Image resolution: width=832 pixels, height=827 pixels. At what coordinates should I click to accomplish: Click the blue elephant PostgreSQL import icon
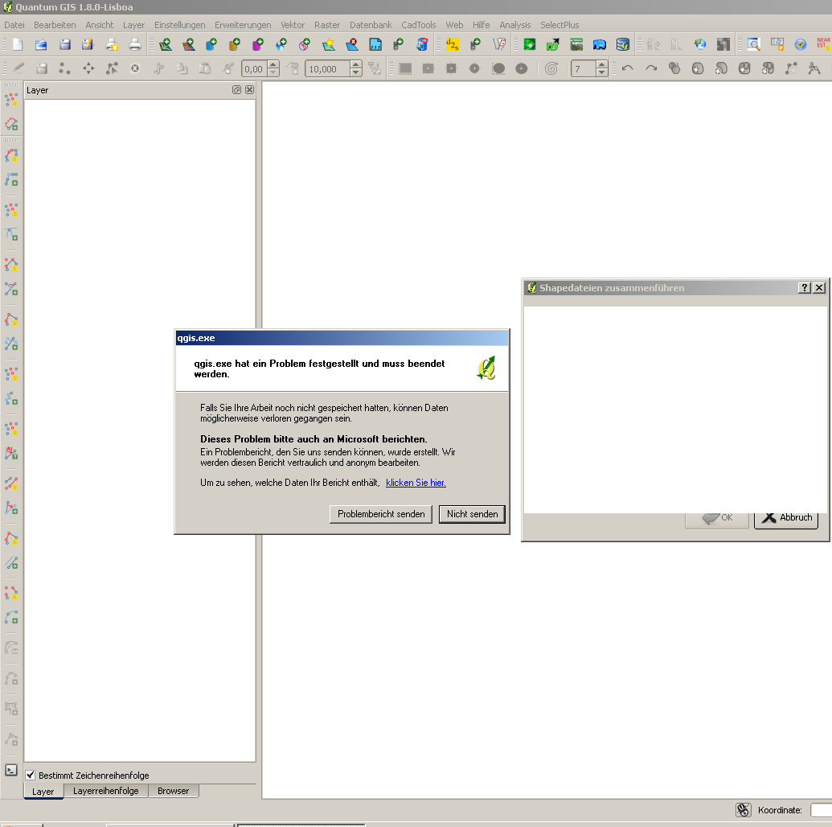click(599, 44)
